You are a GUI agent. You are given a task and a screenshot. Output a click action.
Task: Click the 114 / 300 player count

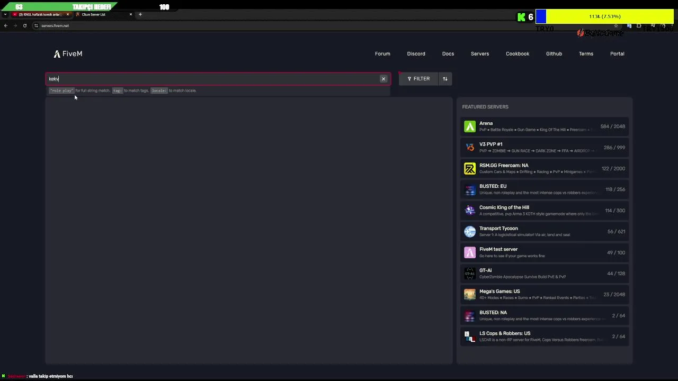click(x=615, y=211)
